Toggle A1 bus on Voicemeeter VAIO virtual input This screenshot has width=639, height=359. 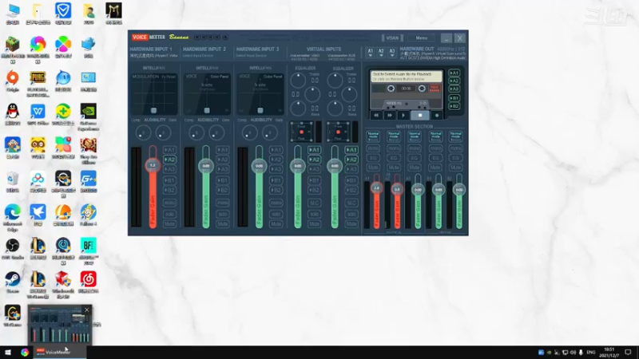click(314, 150)
